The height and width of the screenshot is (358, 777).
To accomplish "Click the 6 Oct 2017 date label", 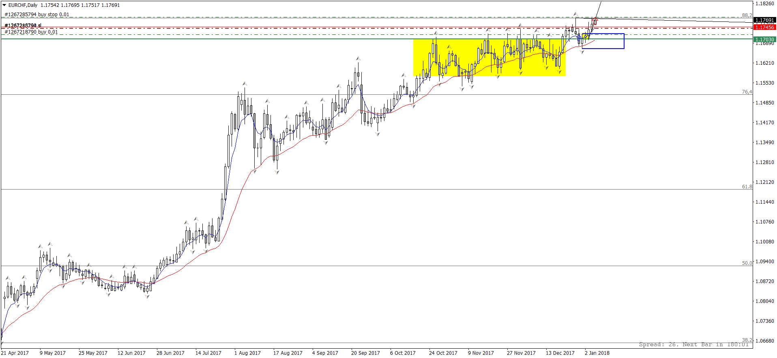I will click(x=403, y=353).
